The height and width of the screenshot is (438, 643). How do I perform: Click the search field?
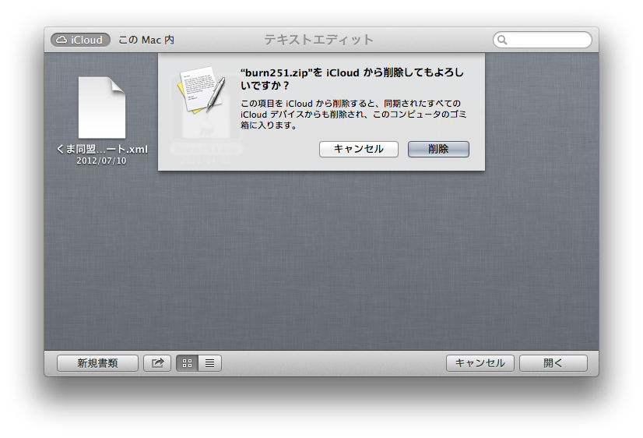point(542,40)
